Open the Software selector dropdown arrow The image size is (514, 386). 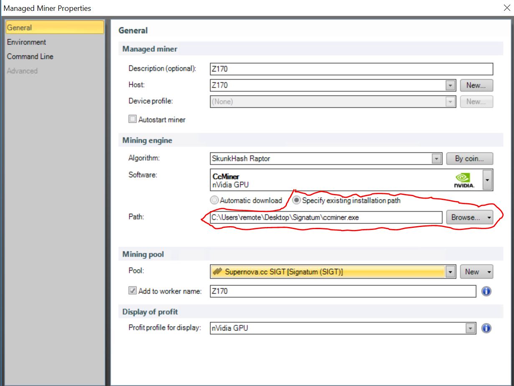(x=488, y=180)
